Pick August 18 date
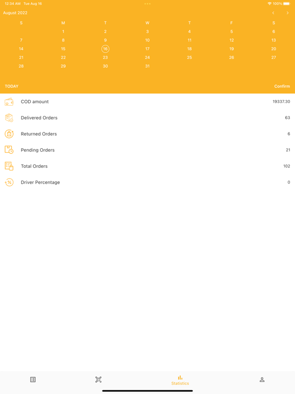The width and height of the screenshot is (295, 394). (x=189, y=49)
